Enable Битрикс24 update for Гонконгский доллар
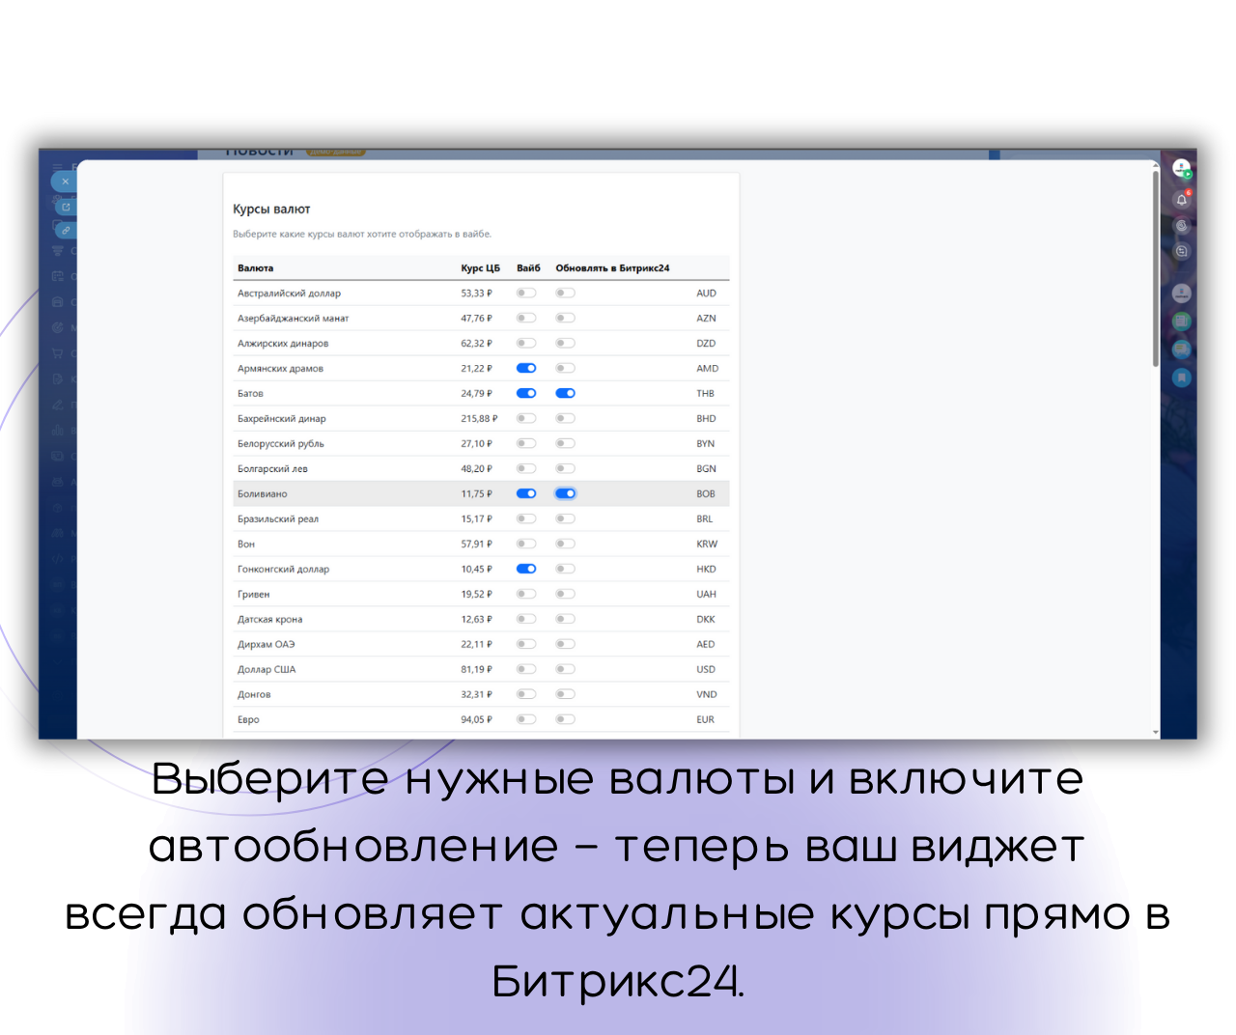This screenshot has width=1236, height=1035. point(566,569)
